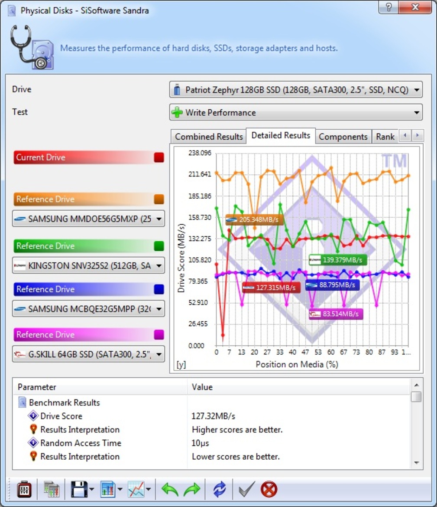Switch to the Combined Results tab
Screen dimensions: 437x507
[x=209, y=137]
